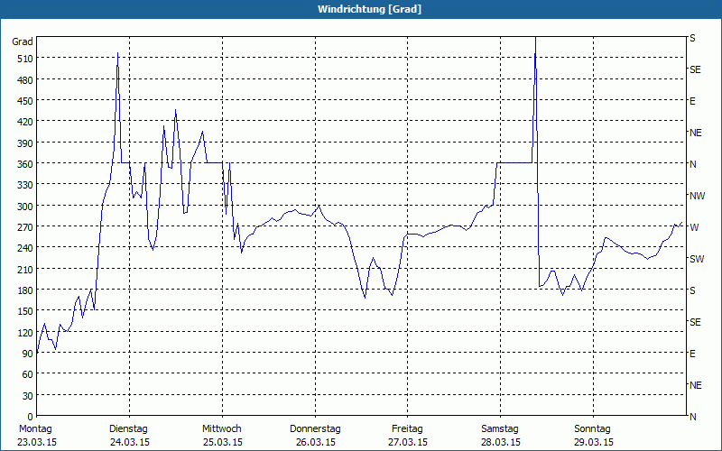Viewport: 722px width, 451px height.
Task: Click the SW compass label on the right axis
Action: [x=697, y=259]
